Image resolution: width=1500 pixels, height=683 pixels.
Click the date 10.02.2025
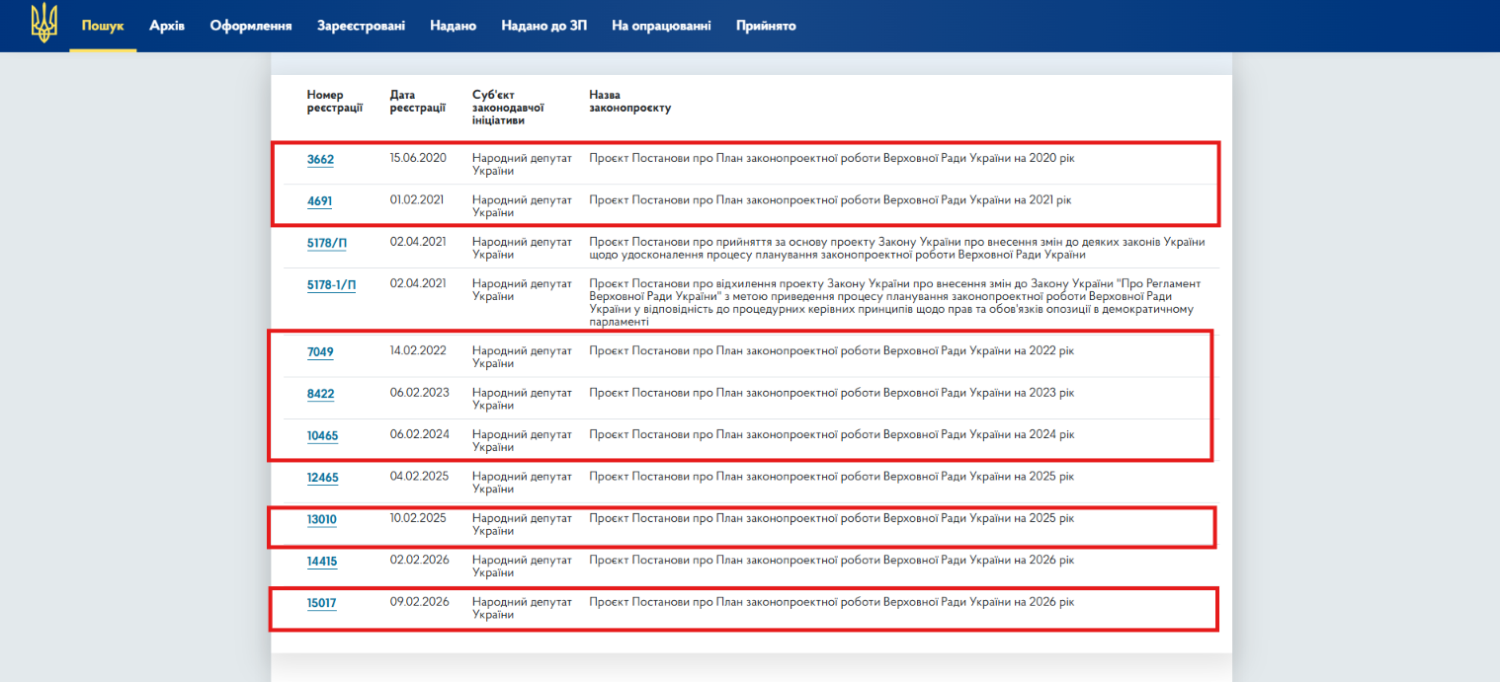419,518
